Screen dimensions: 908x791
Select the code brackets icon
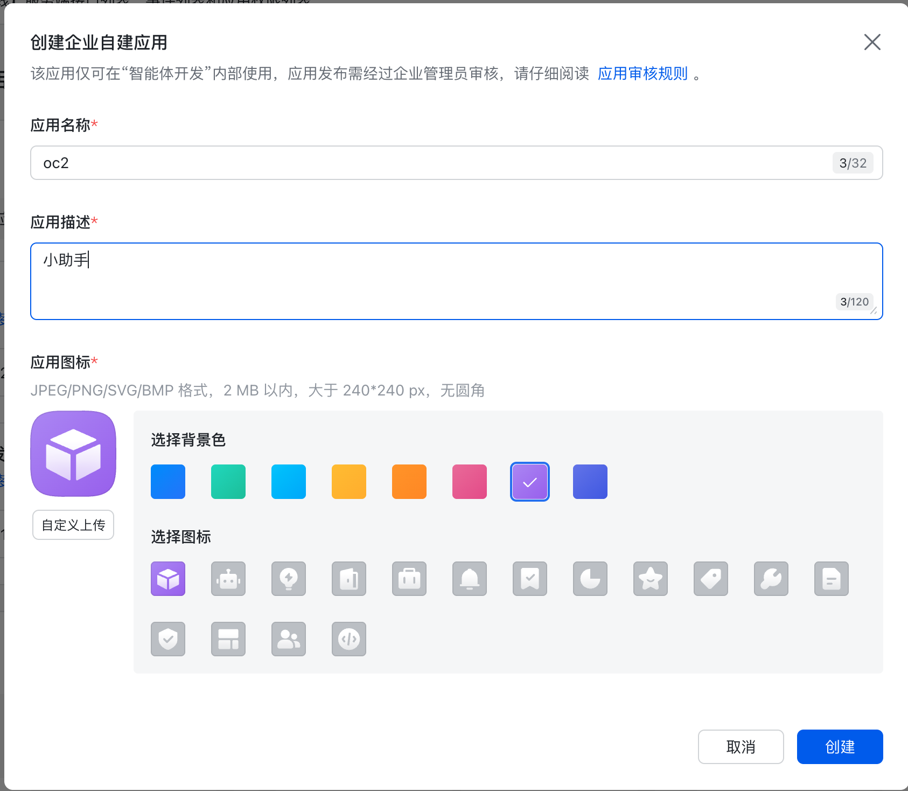coord(349,639)
